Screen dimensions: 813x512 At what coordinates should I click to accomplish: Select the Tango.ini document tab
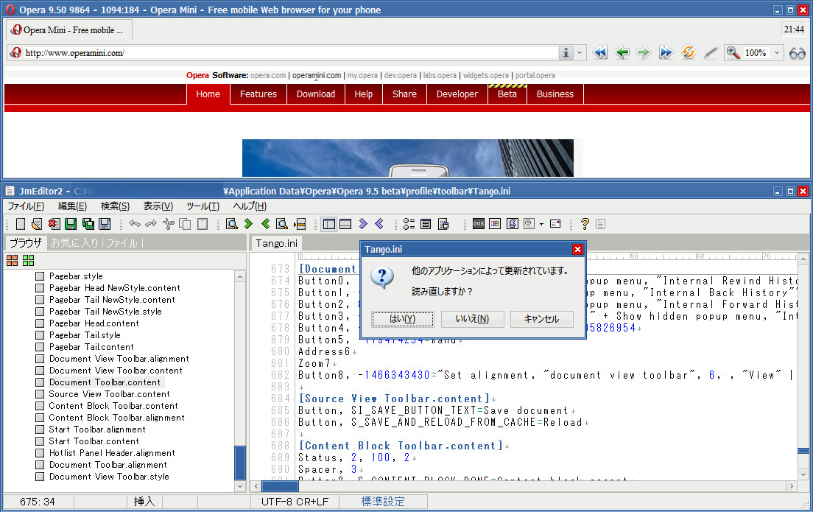click(x=277, y=243)
